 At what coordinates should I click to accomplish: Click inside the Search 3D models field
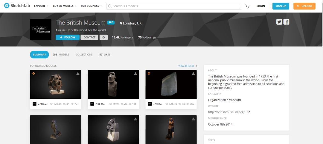[x=174, y=6]
